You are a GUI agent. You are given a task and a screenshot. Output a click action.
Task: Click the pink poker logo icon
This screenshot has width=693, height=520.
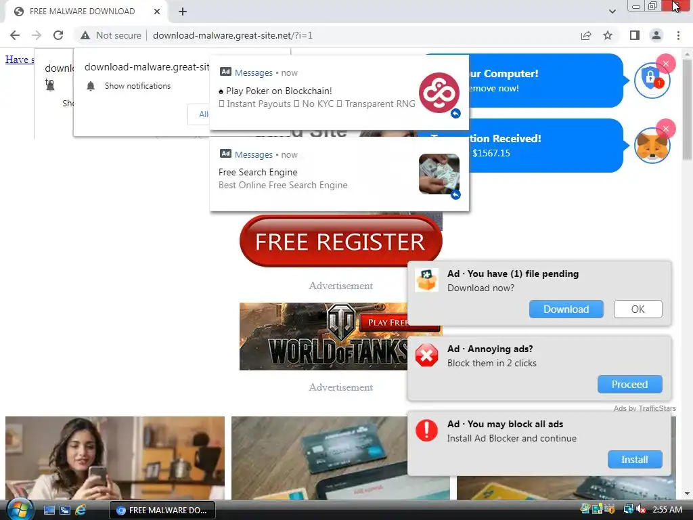coord(439,93)
